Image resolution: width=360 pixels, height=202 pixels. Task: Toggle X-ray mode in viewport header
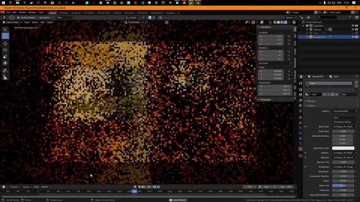pos(270,22)
